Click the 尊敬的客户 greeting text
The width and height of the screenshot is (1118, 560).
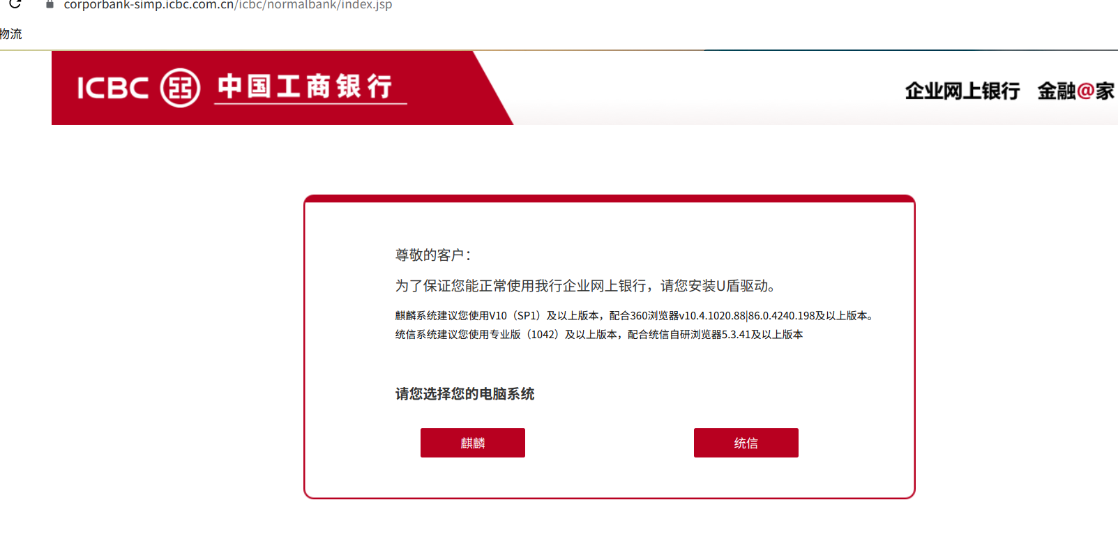pos(433,255)
